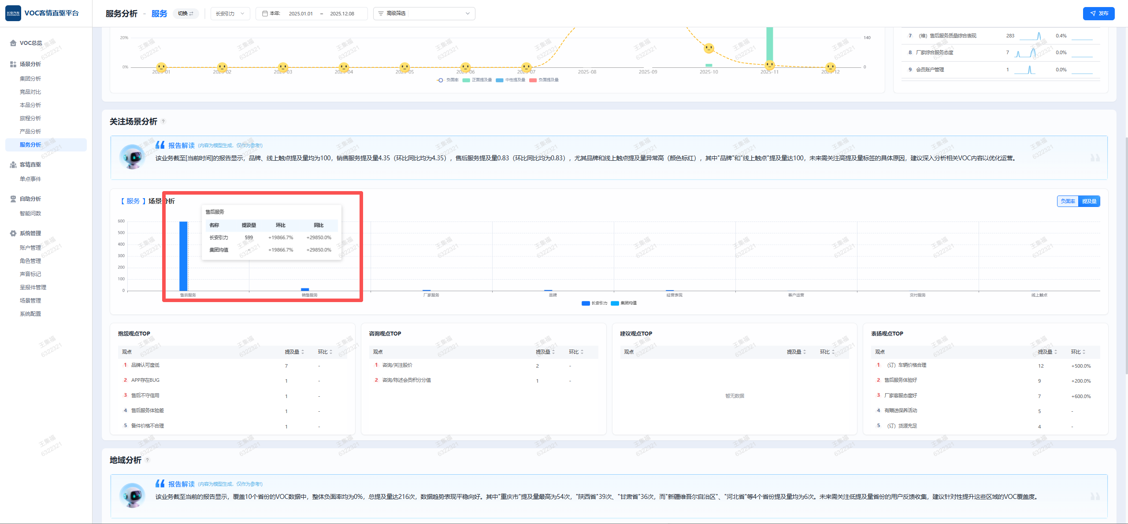The image size is (1128, 524).
Task: Expand the 高级筛选 filter dropdown
Action: point(424,14)
